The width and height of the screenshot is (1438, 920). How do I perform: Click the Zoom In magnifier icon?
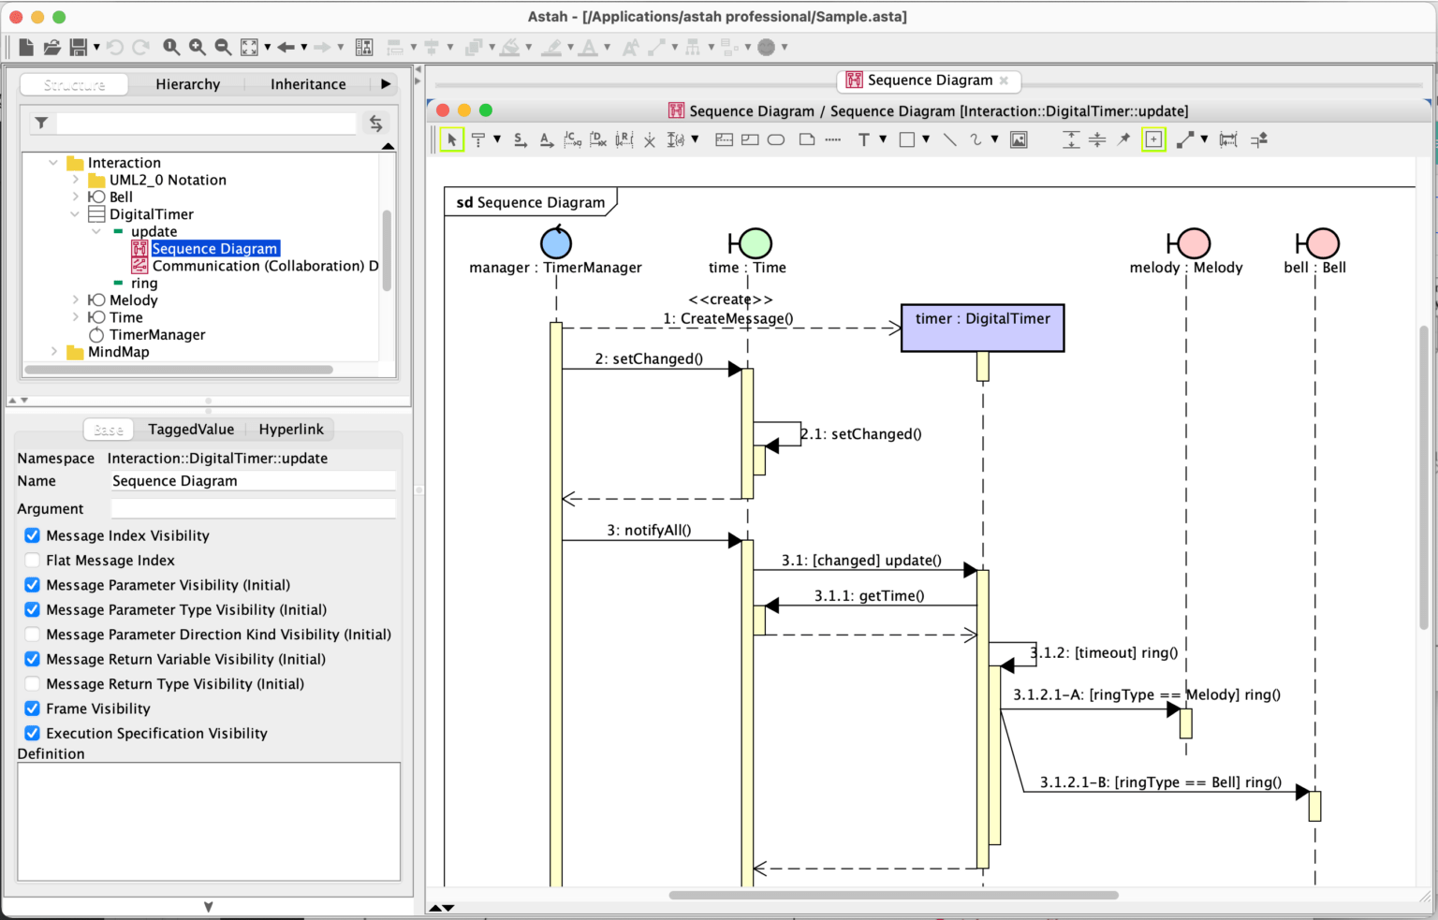tap(198, 47)
